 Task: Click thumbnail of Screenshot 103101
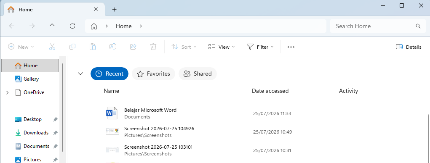pyautogui.click(x=112, y=150)
